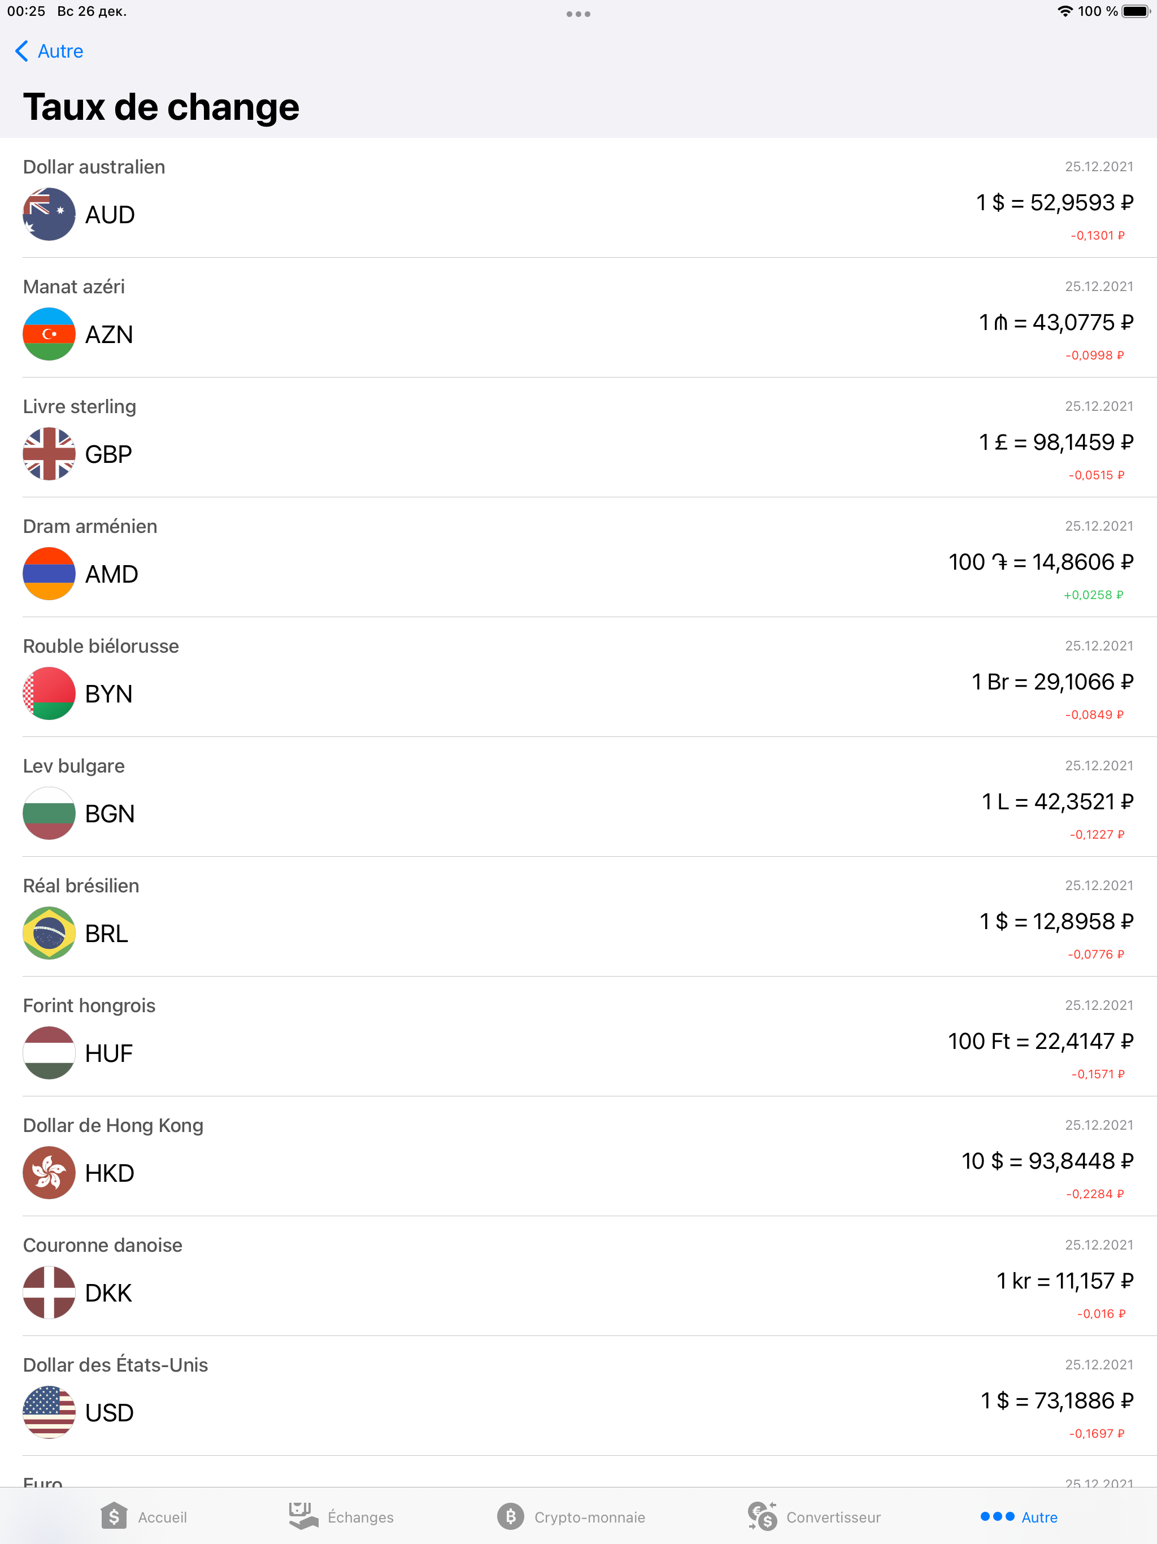Tap the Danish flag icon
The height and width of the screenshot is (1544, 1157).
point(49,1293)
